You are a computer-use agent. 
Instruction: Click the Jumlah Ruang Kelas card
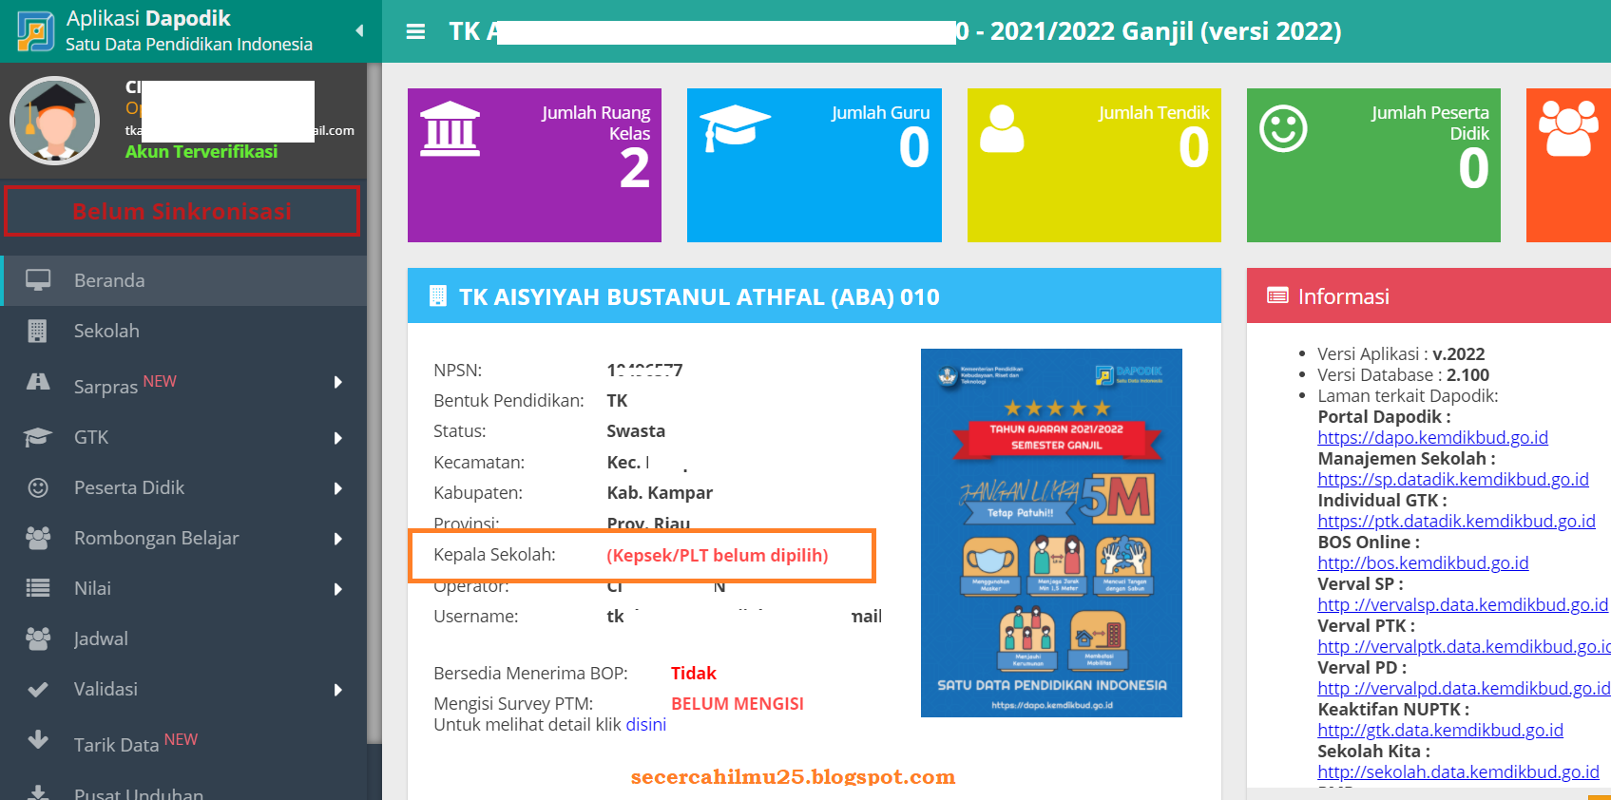534,165
